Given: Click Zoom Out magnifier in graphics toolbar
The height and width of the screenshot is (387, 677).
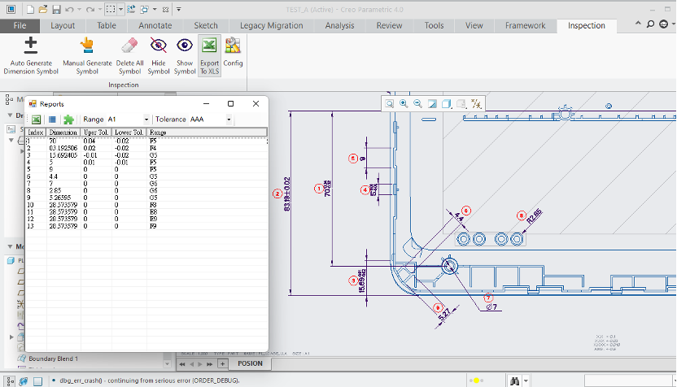Looking at the screenshot, I should (x=417, y=104).
